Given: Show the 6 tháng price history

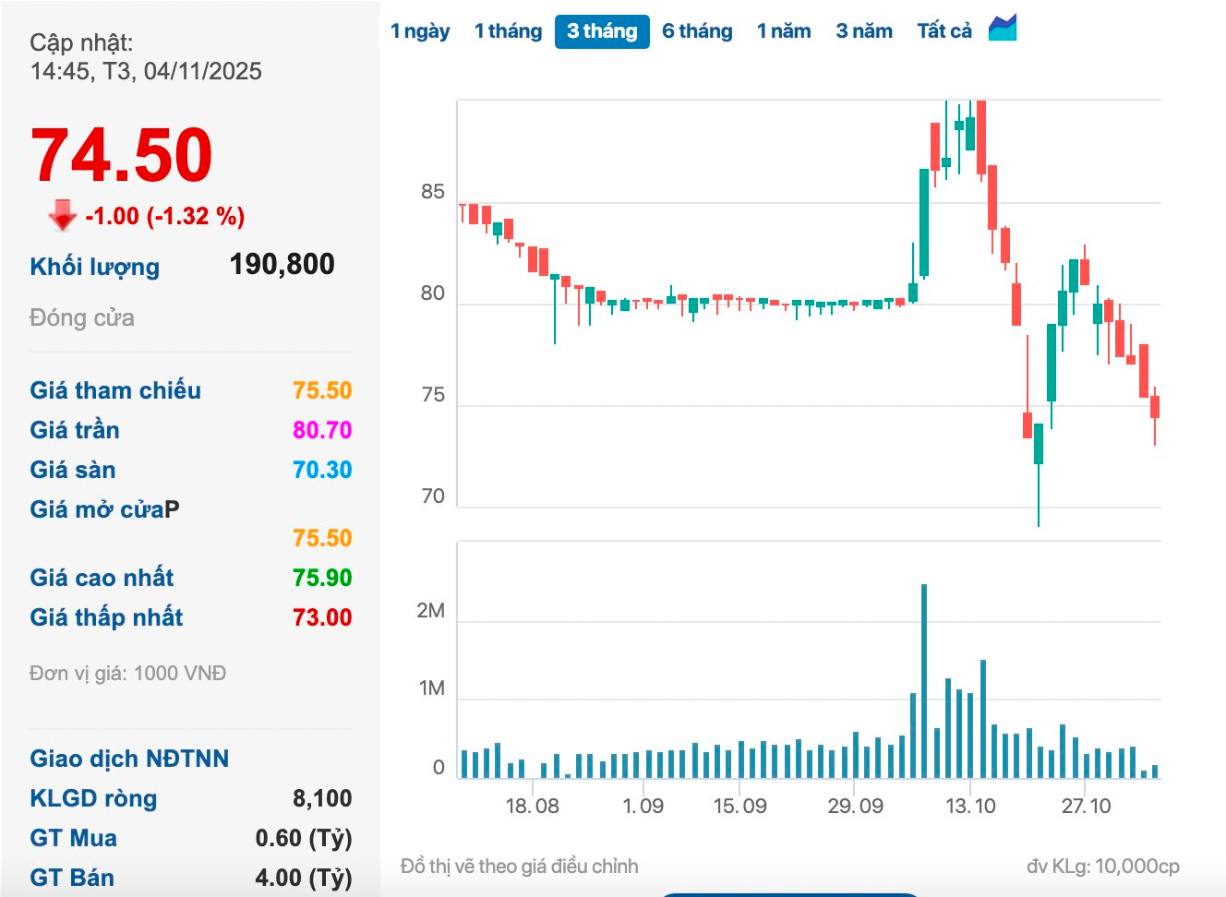Looking at the screenshot, I should tap(697, 31).
